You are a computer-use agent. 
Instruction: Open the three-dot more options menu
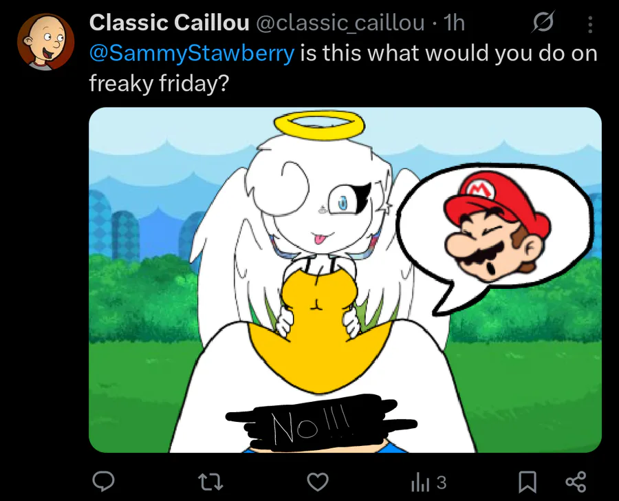(590, 24)
